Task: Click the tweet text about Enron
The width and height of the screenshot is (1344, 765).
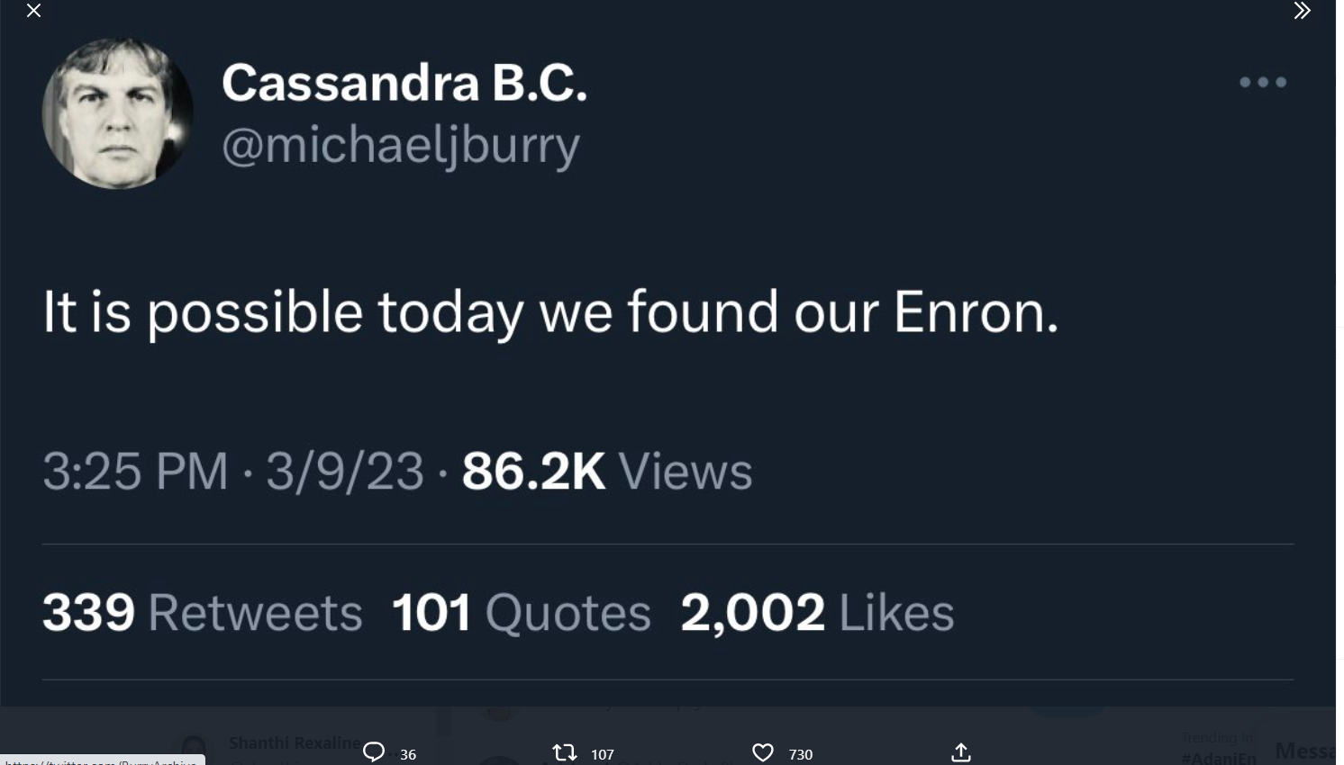Action: coord(550,312)
